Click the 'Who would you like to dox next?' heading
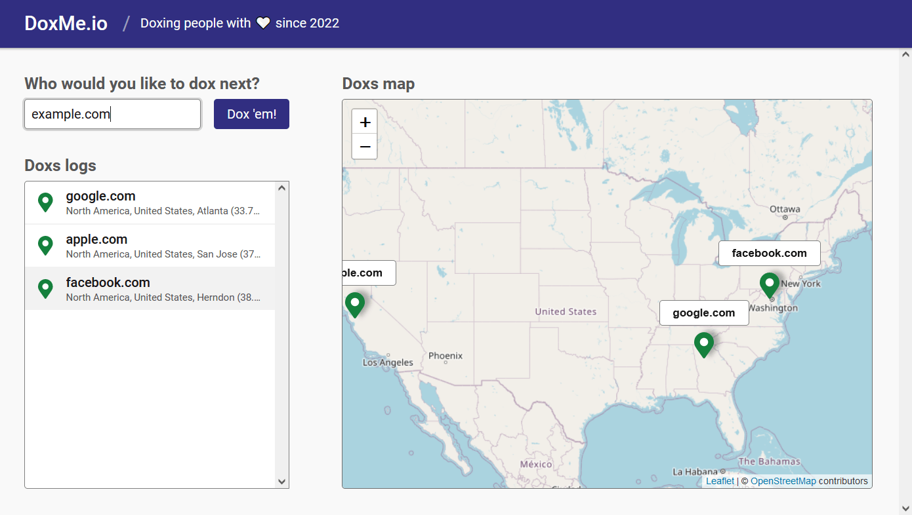 pyautogui.click(x=142, y=84)
